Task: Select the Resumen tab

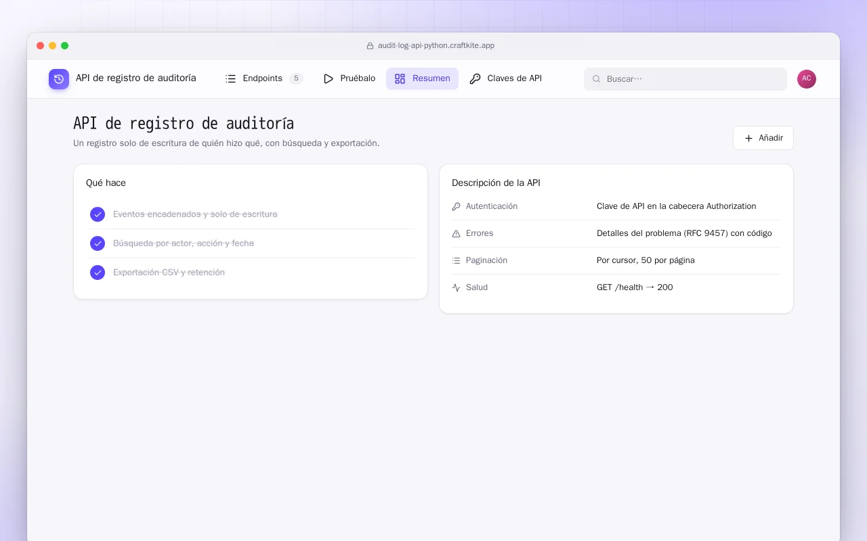Action: [422, 78]
